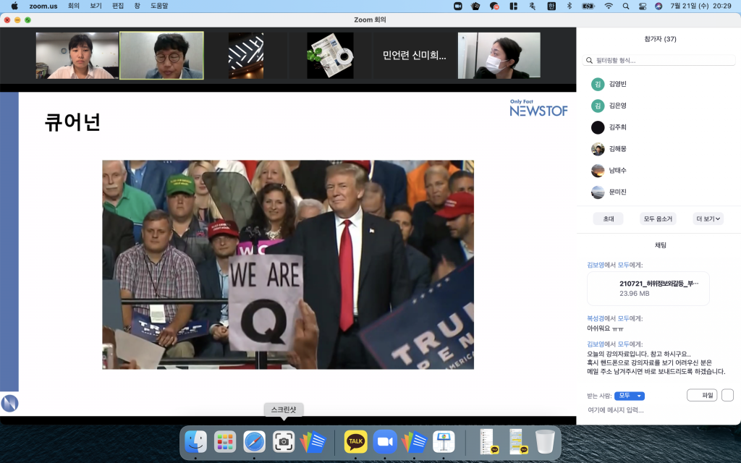Open the 도움말 menu
Image resolution: width=741 pixels, height=463 pixels.
tap(159, 6)
